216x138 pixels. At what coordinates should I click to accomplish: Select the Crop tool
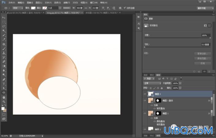(4, 35)
